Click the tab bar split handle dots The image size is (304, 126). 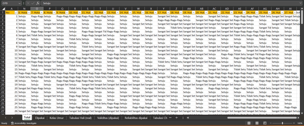[x=183, y=117]
